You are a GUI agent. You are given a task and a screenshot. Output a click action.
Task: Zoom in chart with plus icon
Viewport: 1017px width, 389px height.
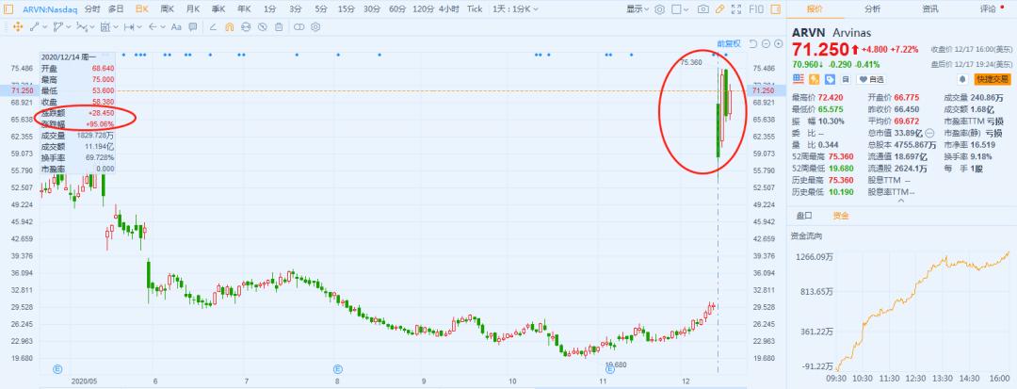(779, 44)
